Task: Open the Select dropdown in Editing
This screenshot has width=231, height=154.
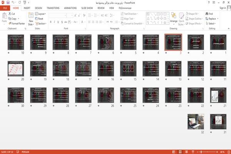Action: [211, 24]
